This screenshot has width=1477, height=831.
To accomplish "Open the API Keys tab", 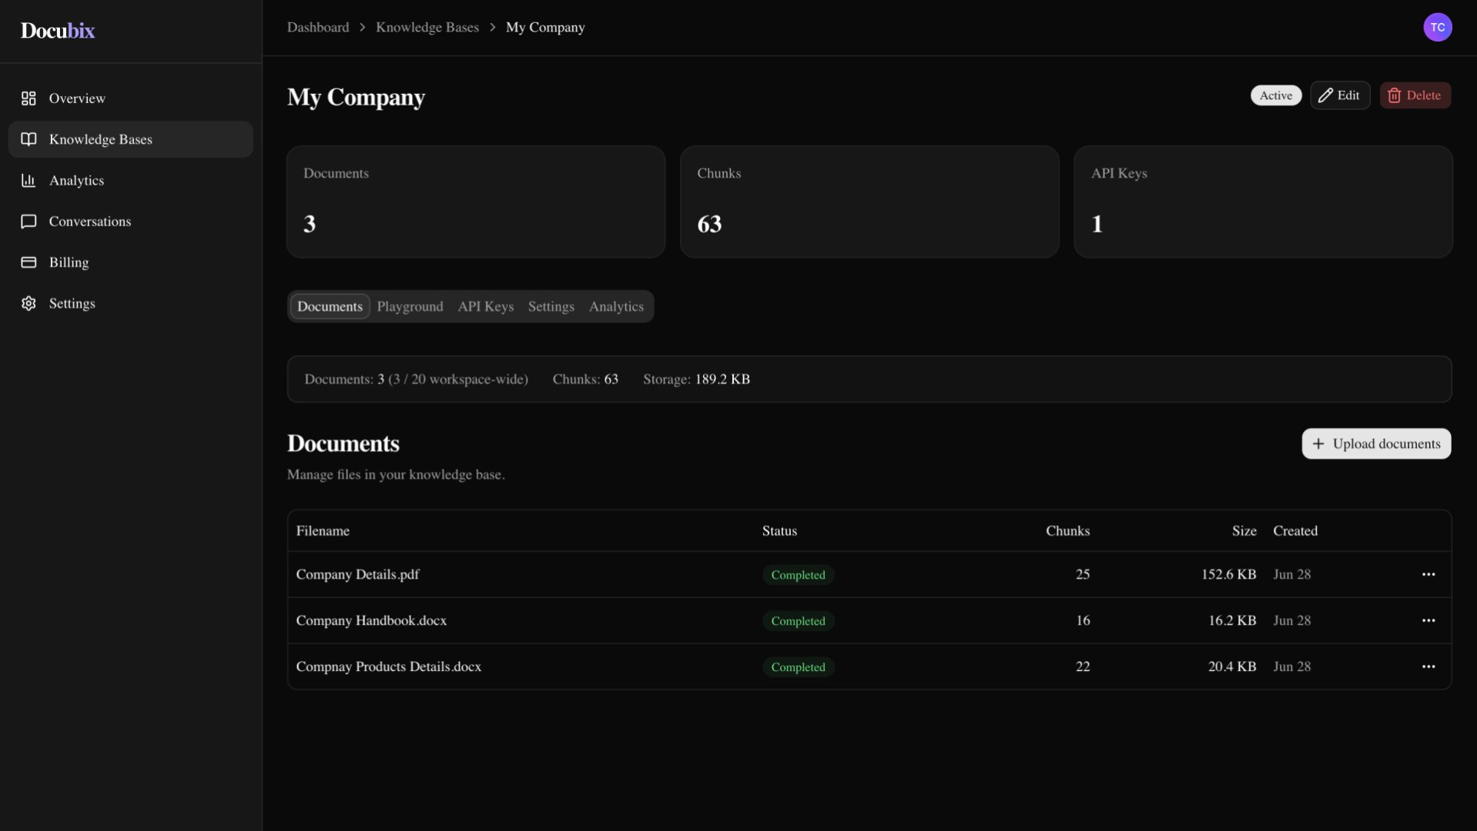I will coord(485,306).
